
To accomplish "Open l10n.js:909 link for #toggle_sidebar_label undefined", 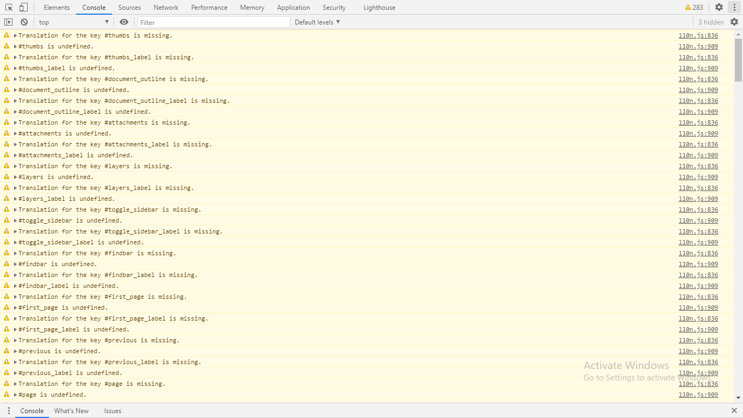I will pyautogui.click(x=698, y=242).
